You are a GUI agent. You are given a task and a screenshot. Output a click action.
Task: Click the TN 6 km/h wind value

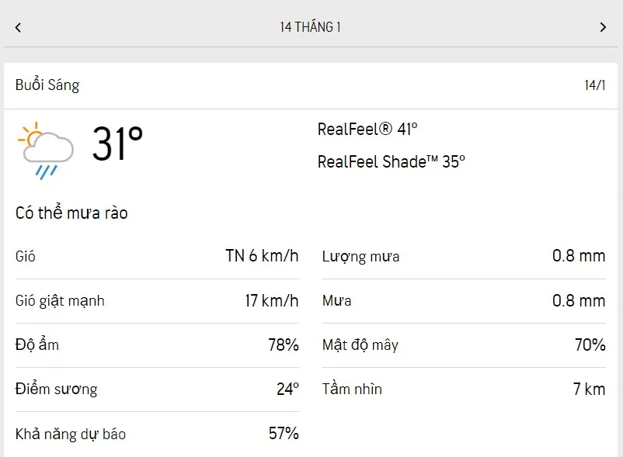[x=262, y=256]
